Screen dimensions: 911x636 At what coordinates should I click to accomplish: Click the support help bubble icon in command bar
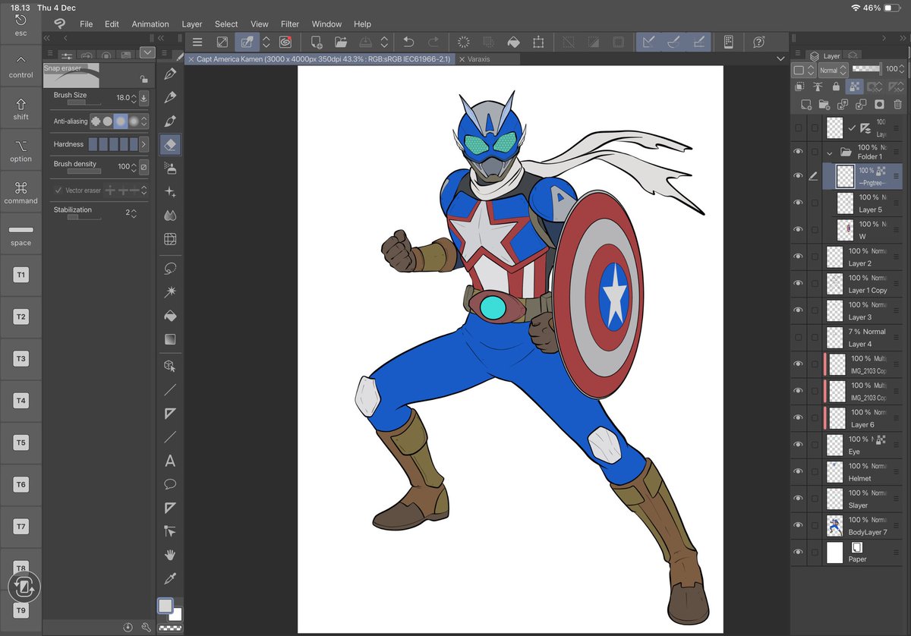pyautogui.click(x=758, y=43)
